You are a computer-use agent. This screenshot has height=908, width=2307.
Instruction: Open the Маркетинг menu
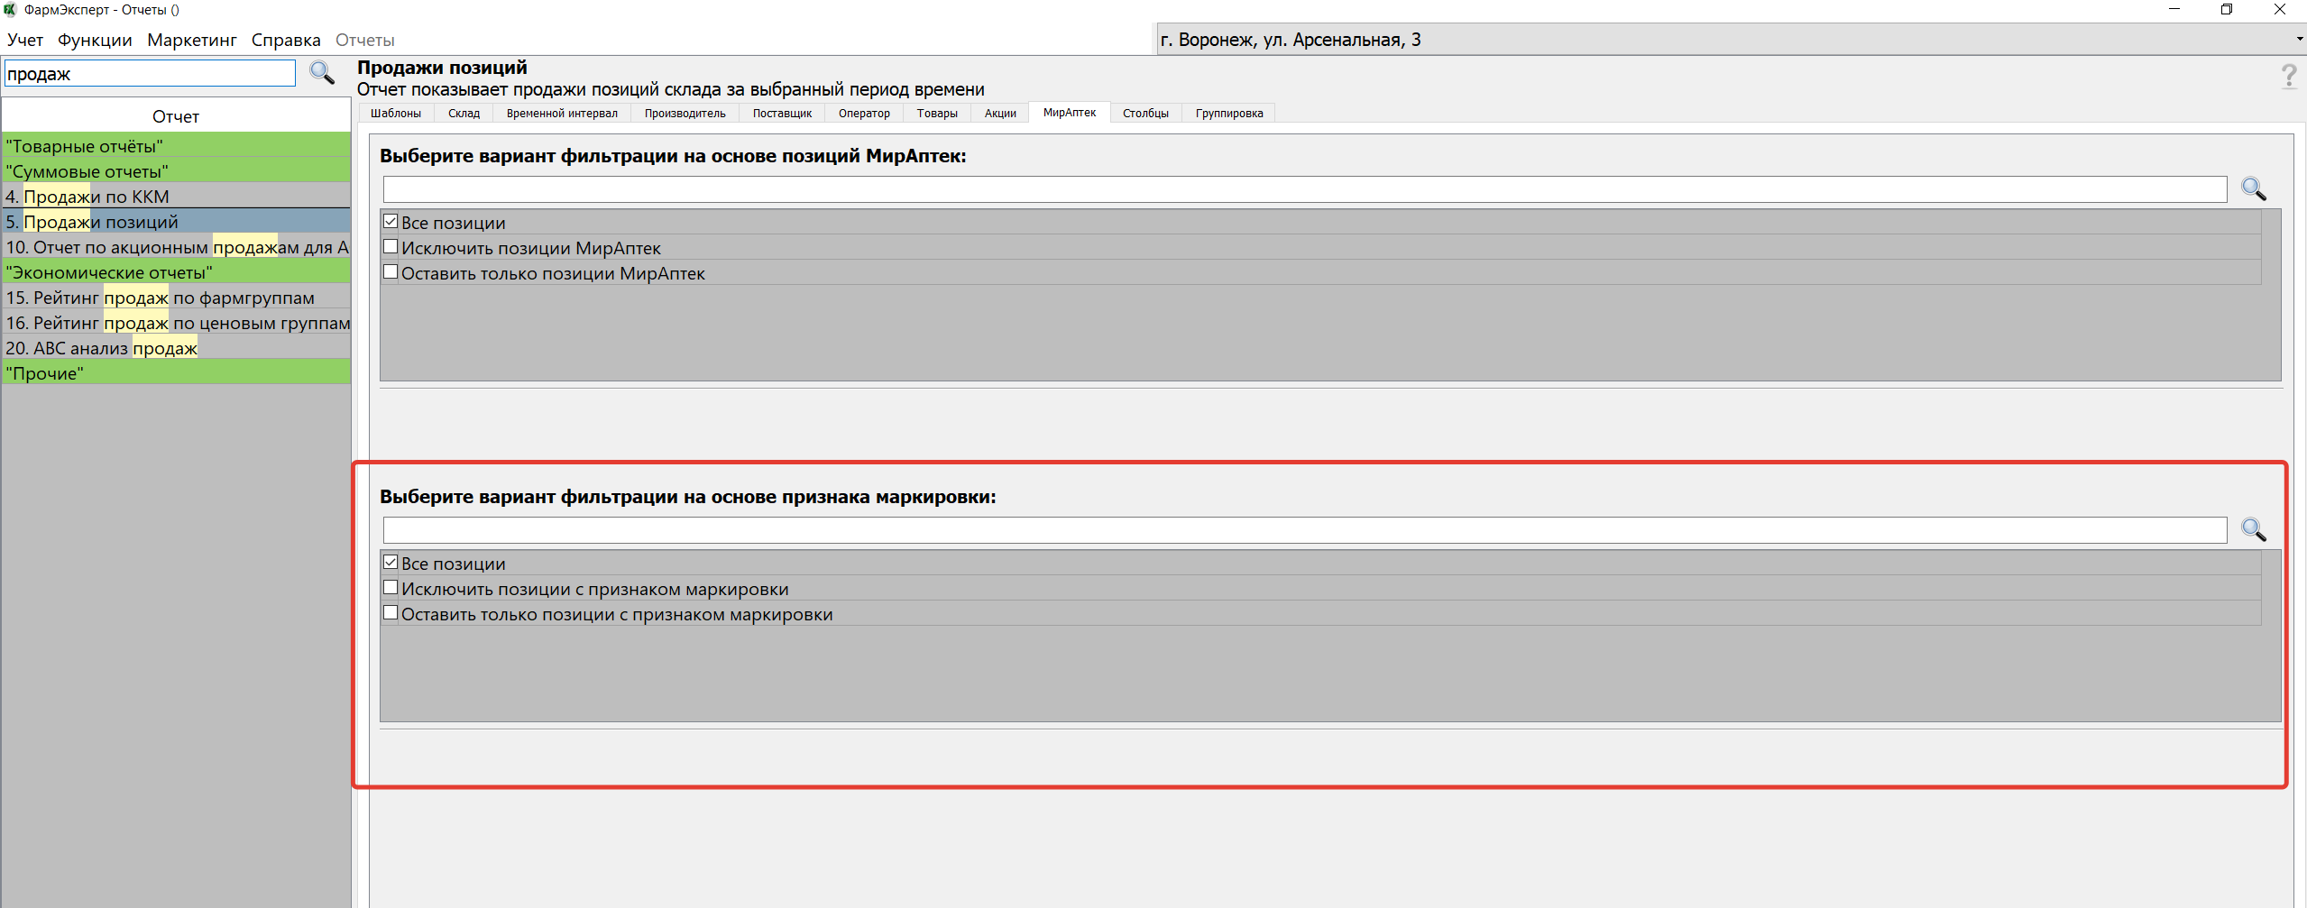[x=191, y=41]
